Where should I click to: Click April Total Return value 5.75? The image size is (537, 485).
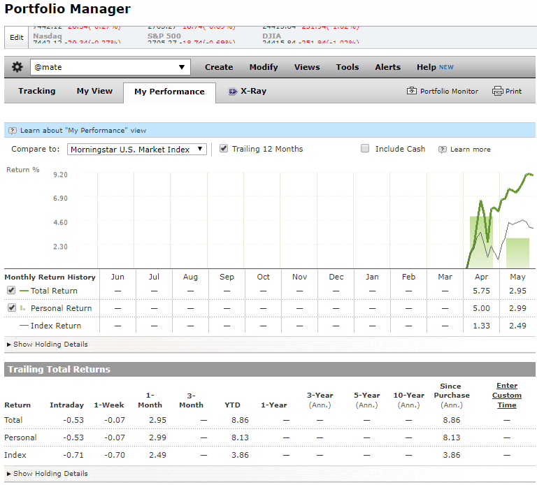(x=481, y=291)
